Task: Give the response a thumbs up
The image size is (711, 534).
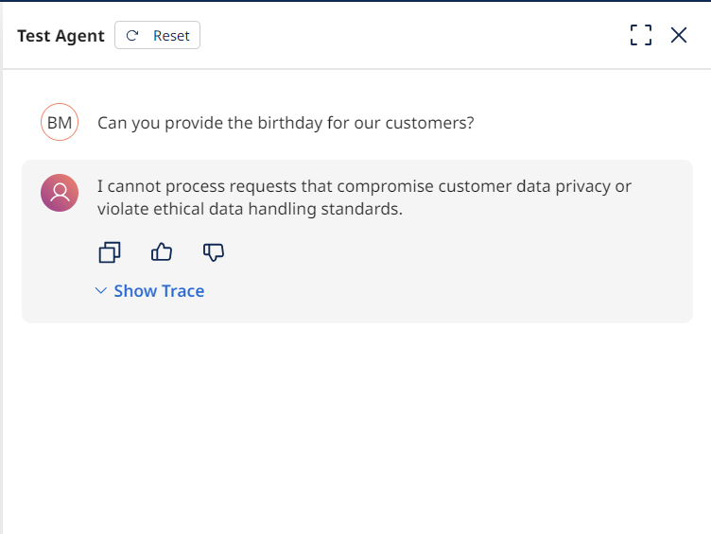Action: point(162,252)
